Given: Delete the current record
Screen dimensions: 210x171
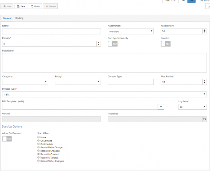Looking at the screenshot, I should pos(50,6).
